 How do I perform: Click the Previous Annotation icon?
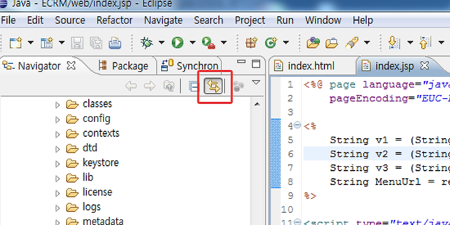tap(426, 42)
